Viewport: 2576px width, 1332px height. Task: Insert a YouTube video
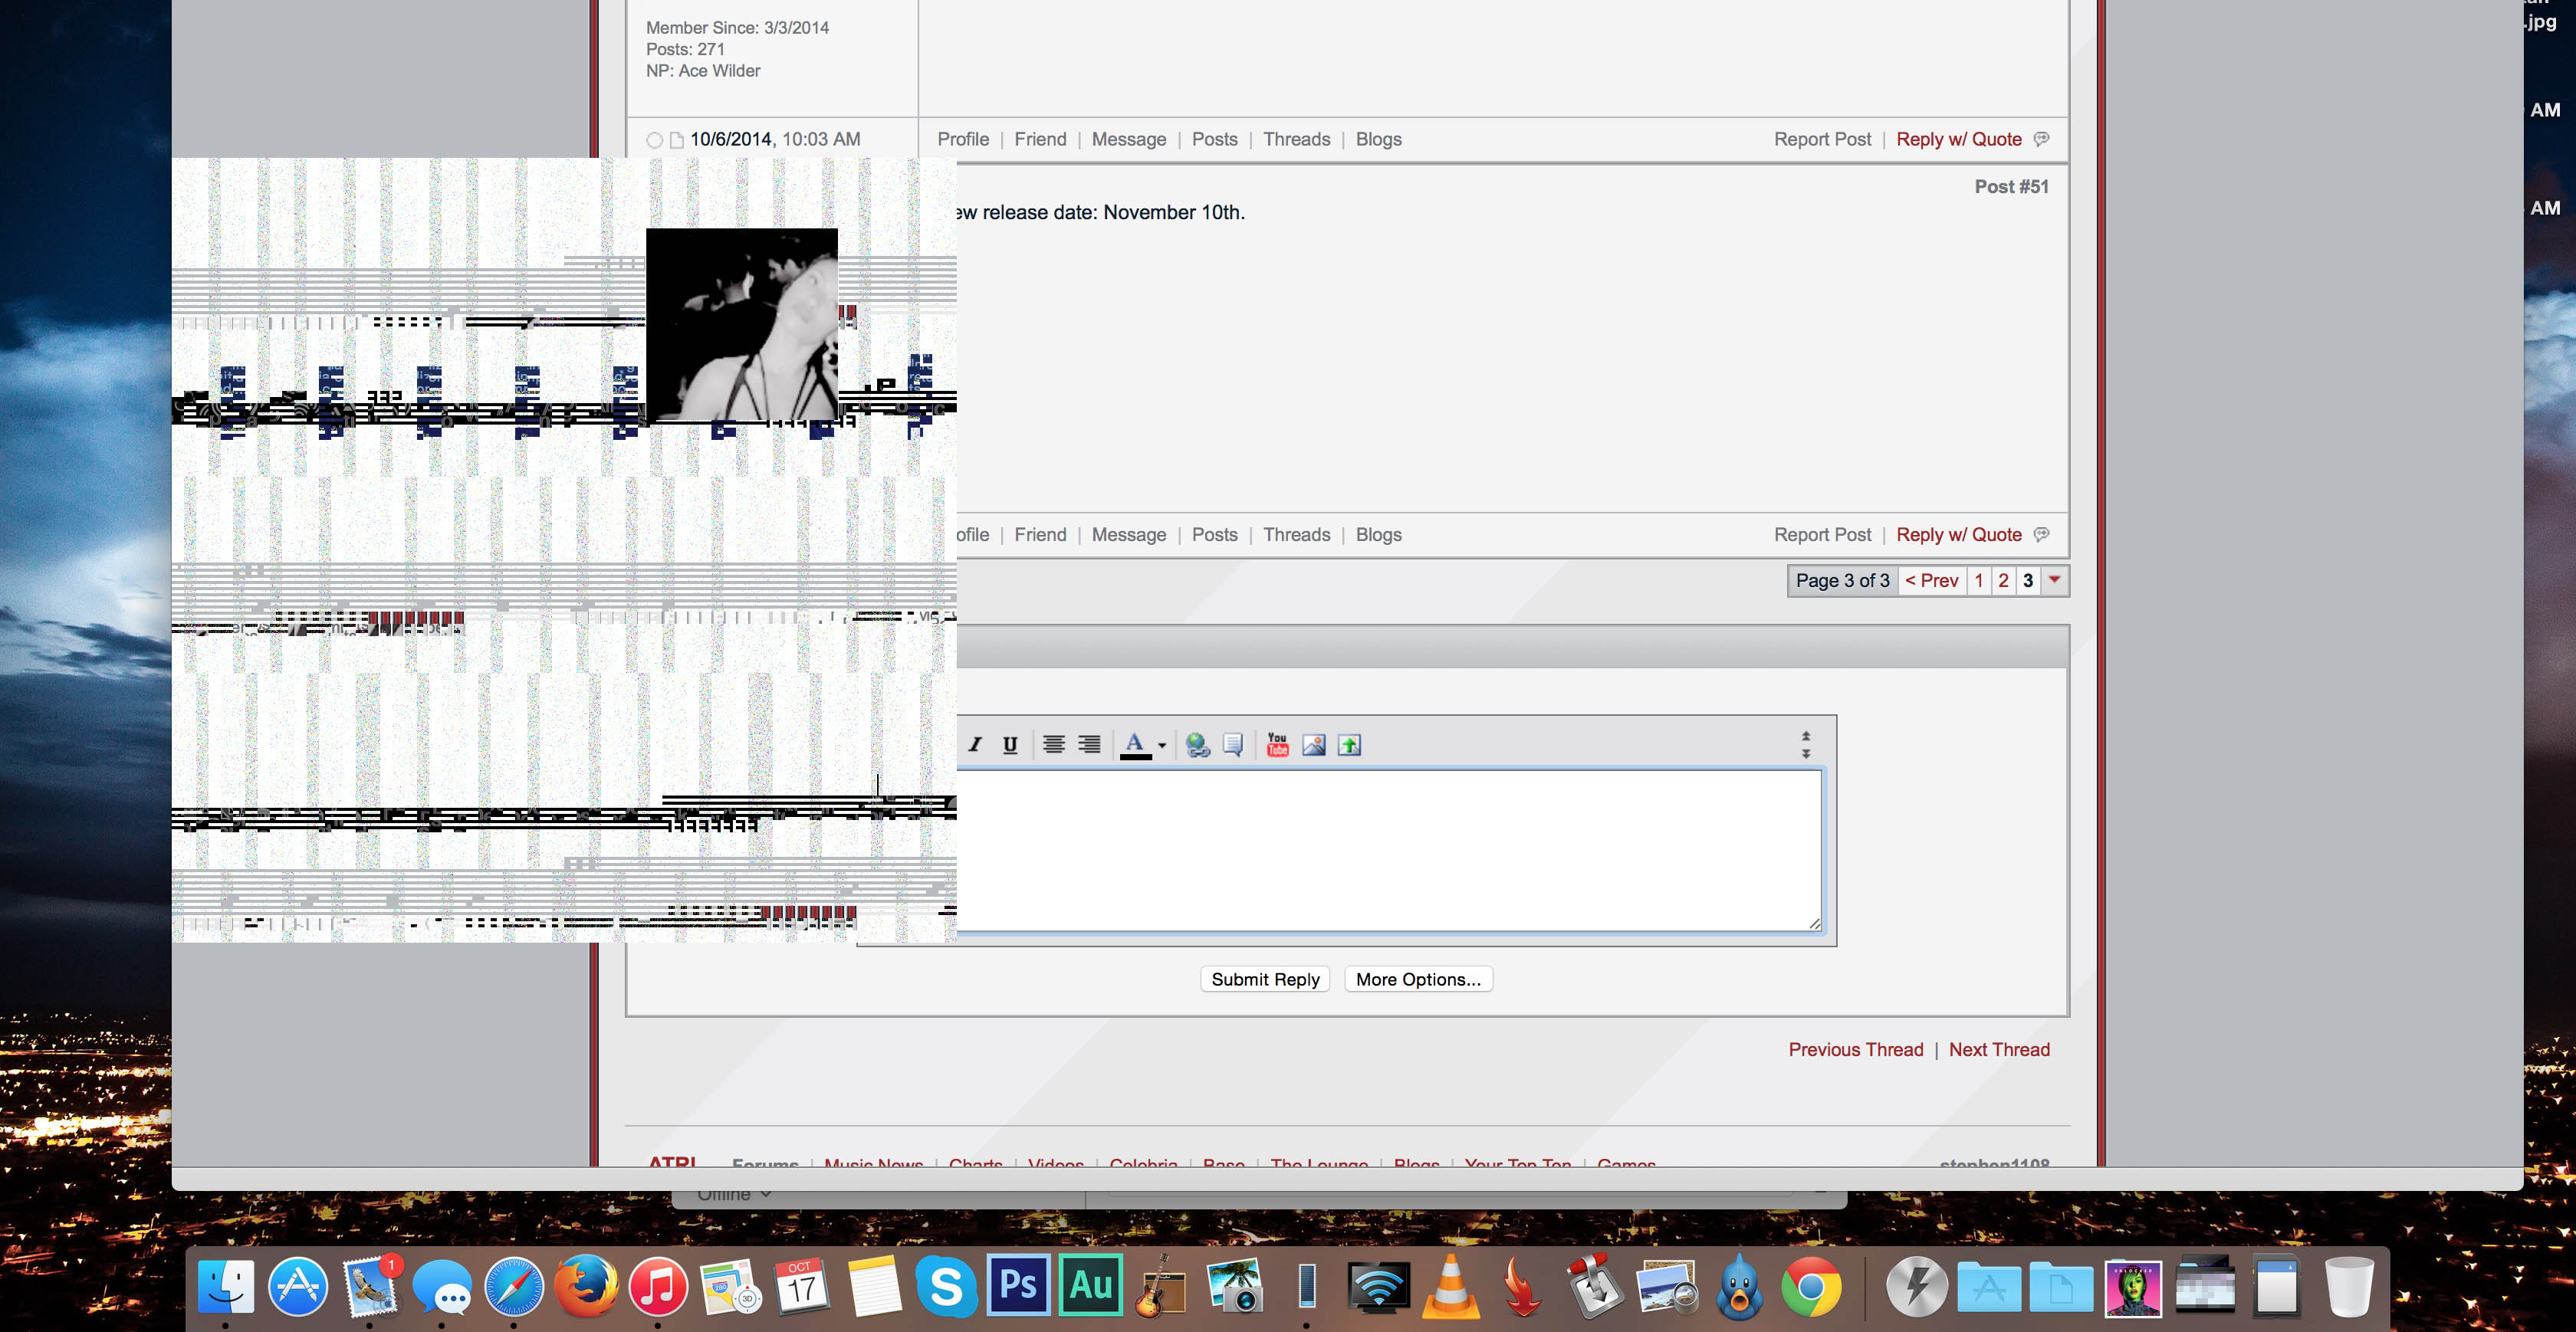(1277, 745)
